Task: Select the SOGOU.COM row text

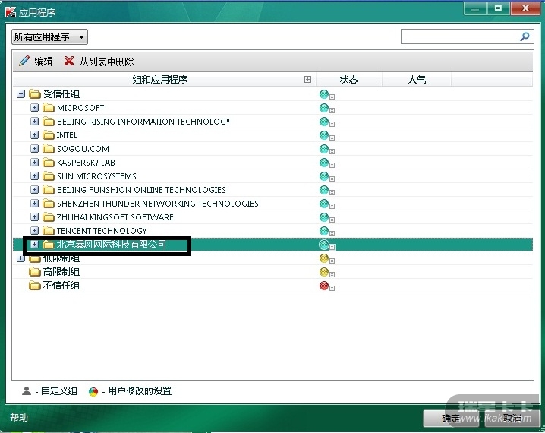Action: coord(83,149)
